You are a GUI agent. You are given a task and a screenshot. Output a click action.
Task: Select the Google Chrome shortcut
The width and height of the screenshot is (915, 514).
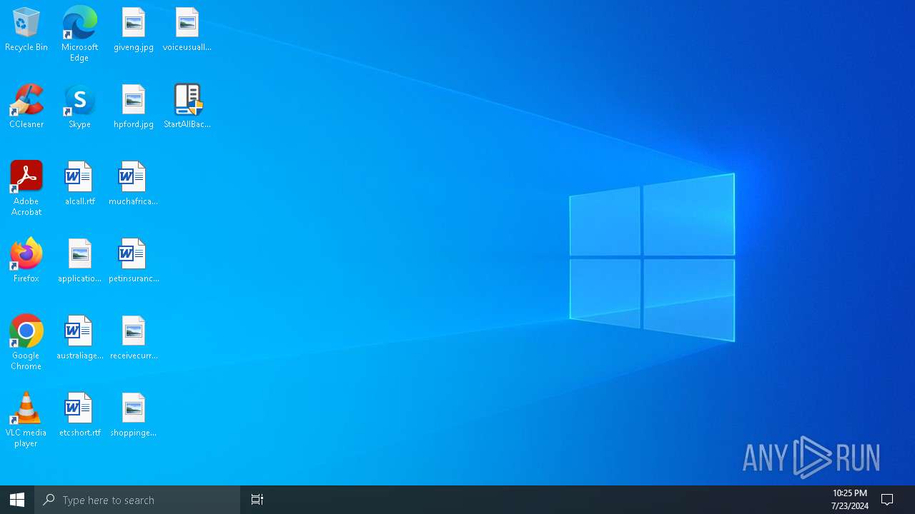(26, 343)
